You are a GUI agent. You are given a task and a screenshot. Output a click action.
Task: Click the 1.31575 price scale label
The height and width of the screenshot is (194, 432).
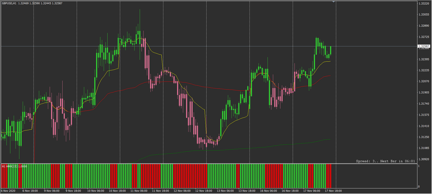424,115
